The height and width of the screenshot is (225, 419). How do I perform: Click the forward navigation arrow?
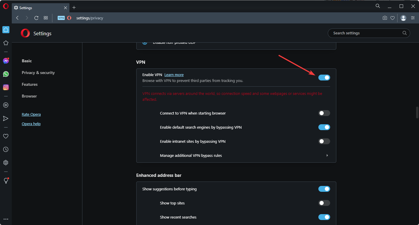point(27,18)
